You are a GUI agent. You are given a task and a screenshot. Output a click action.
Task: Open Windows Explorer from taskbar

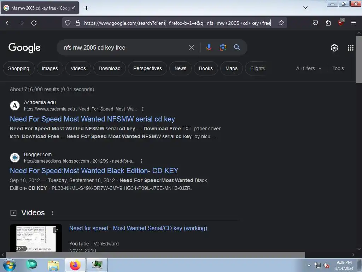click(53, 265)
